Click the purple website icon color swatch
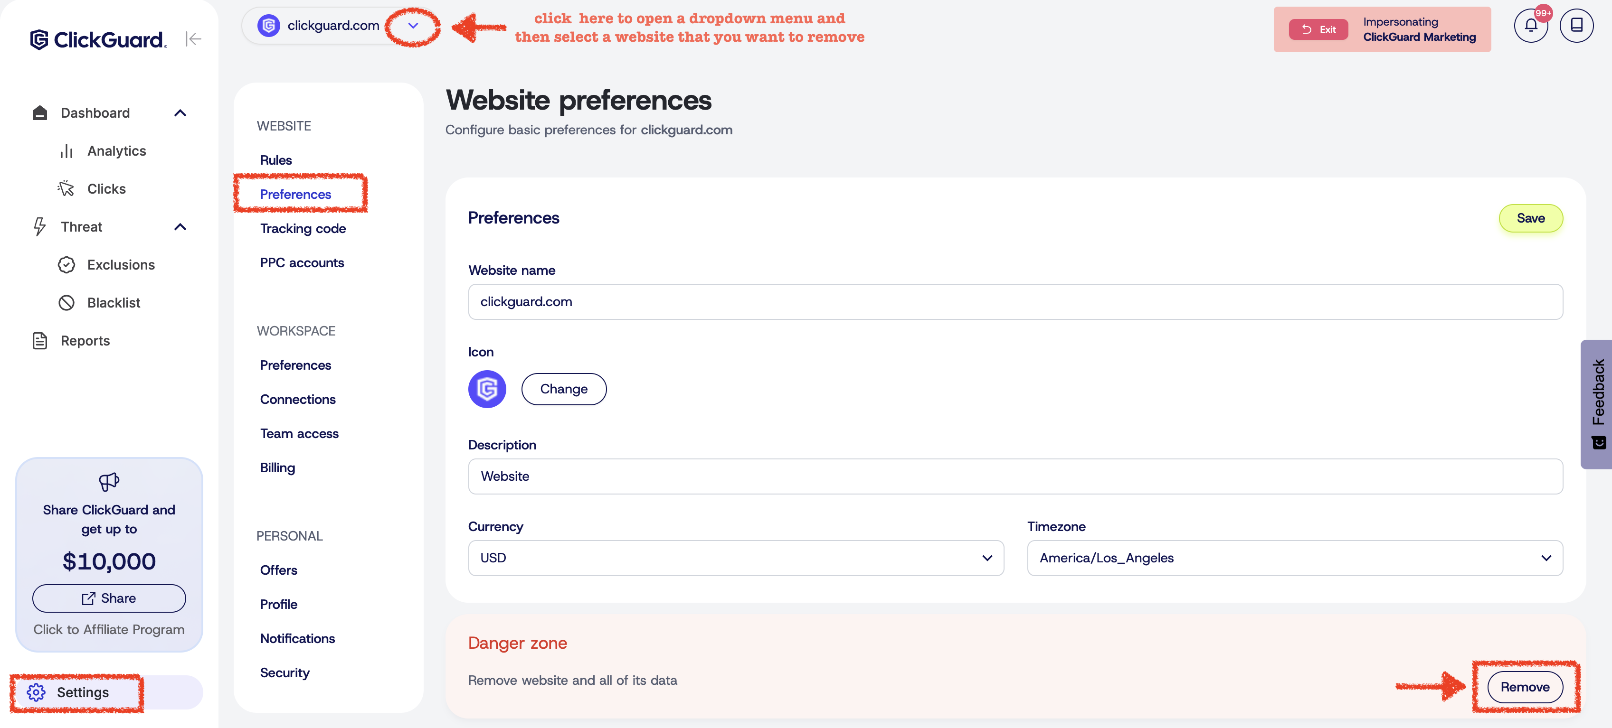Image resolution: width=1612 pixels, height=728 pixels. coord(487,388)
